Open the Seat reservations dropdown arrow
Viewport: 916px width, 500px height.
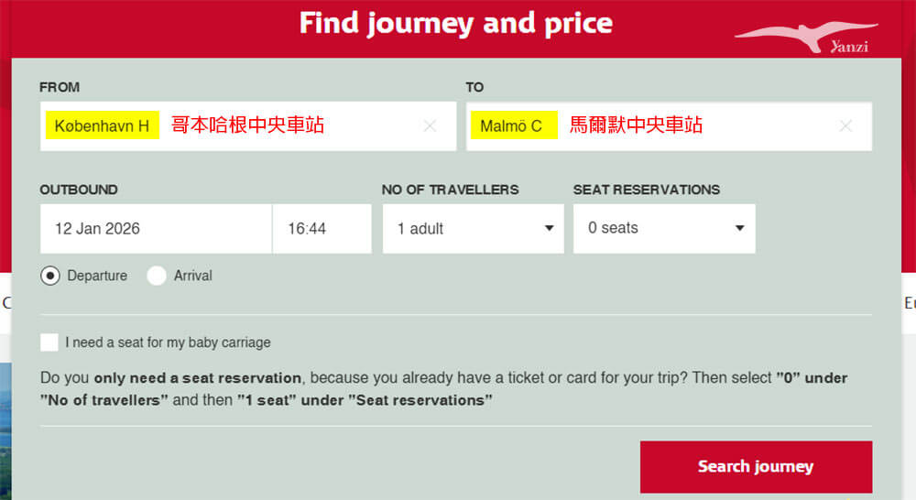(x=739, y=228)
